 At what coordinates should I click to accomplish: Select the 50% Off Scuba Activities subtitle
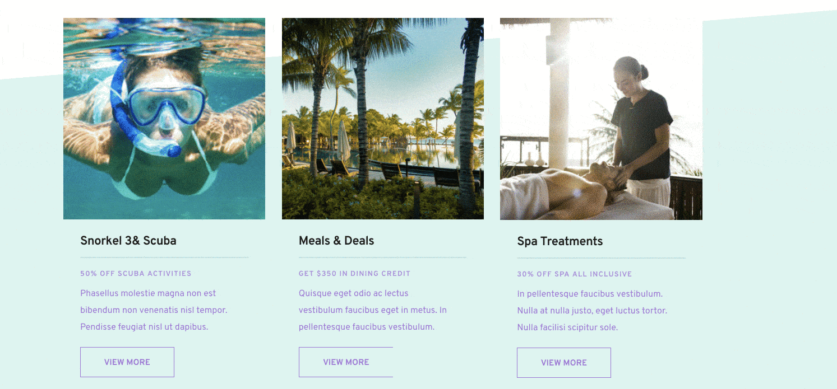(136, 274)
